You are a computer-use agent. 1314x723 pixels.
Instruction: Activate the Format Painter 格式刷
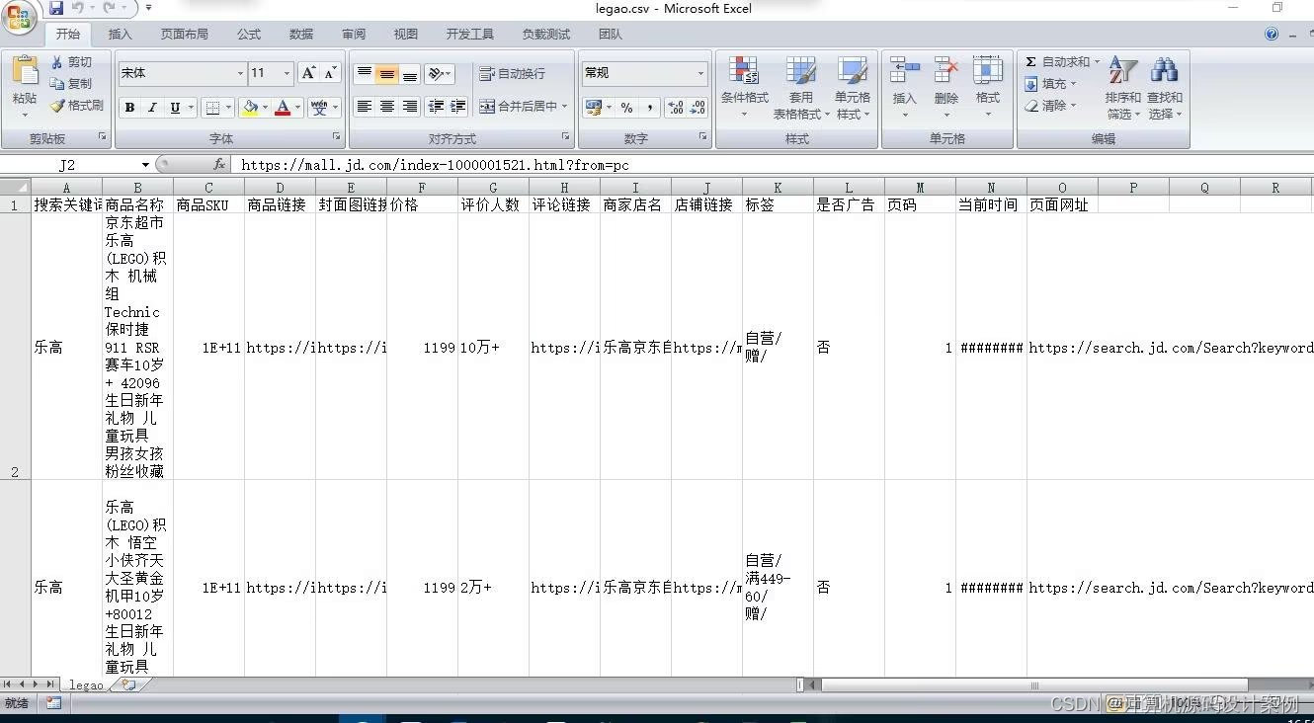tap(77, 106)
